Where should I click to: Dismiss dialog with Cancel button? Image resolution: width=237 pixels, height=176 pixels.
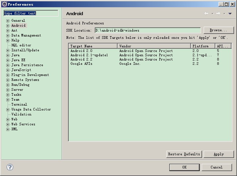click(217, 167)
